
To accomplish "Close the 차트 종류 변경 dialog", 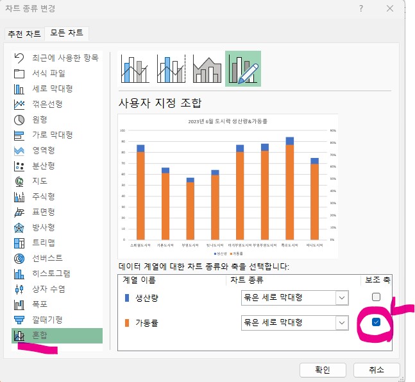I will (390, 8).
